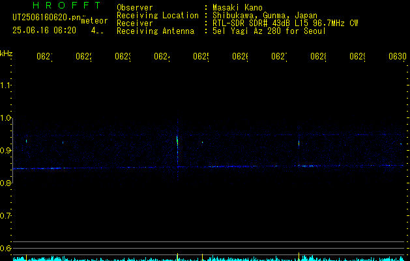Click receiver info RTL-SDR SDR# 96.7MHz CW

[286, 23]
